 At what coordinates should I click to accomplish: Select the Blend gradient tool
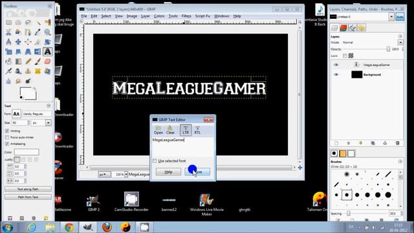18,61
